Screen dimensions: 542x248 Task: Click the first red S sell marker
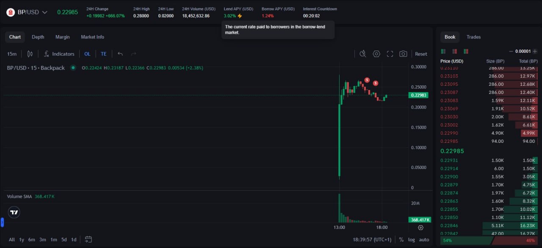click(367, 80)
